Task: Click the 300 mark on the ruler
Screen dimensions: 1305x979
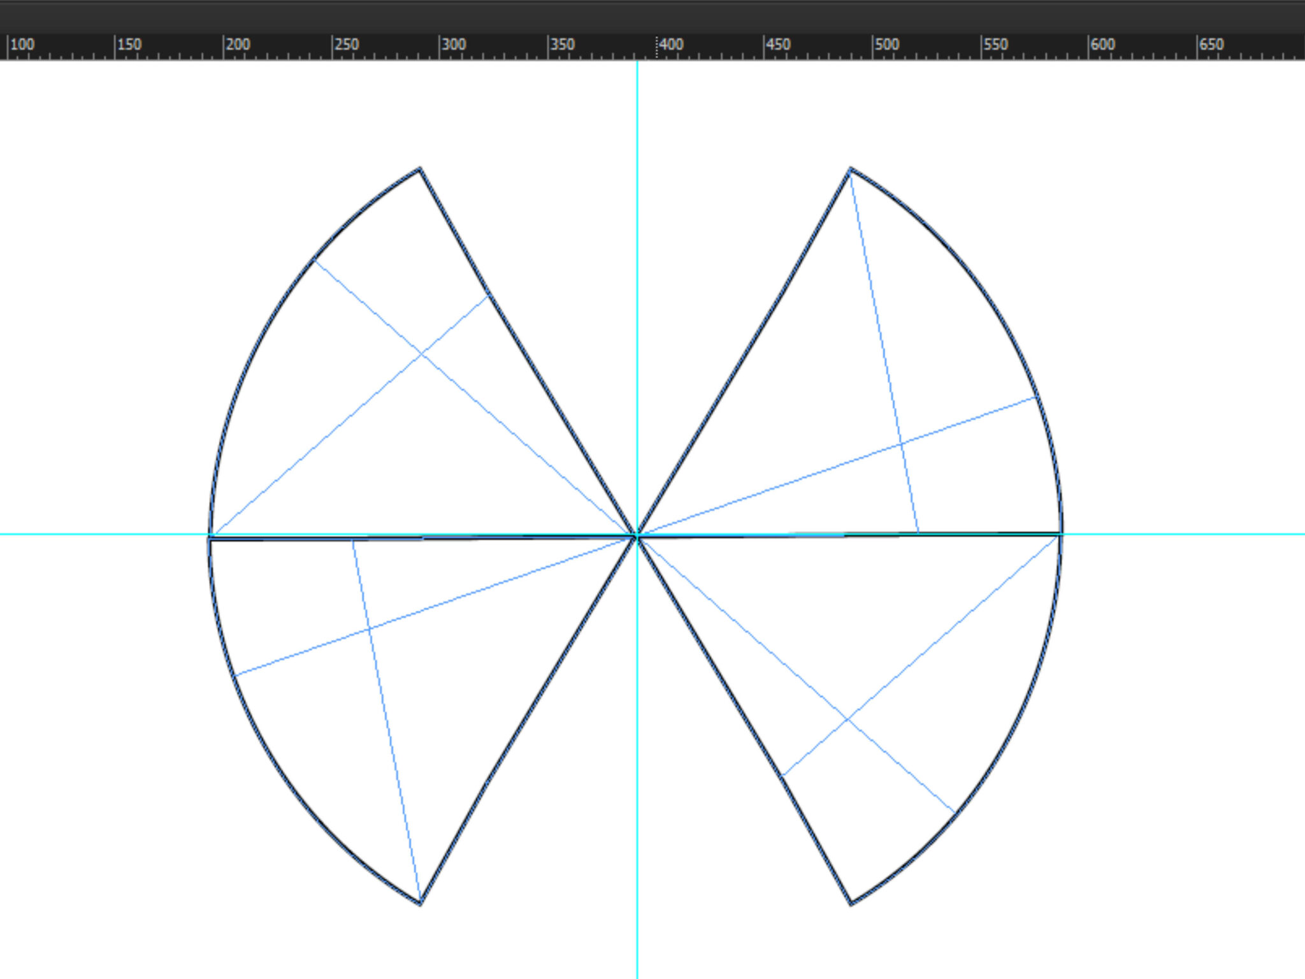Action: pos(453,45)
